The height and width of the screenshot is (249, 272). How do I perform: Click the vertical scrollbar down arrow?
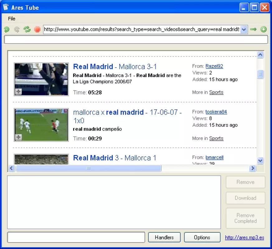point(260,161)
